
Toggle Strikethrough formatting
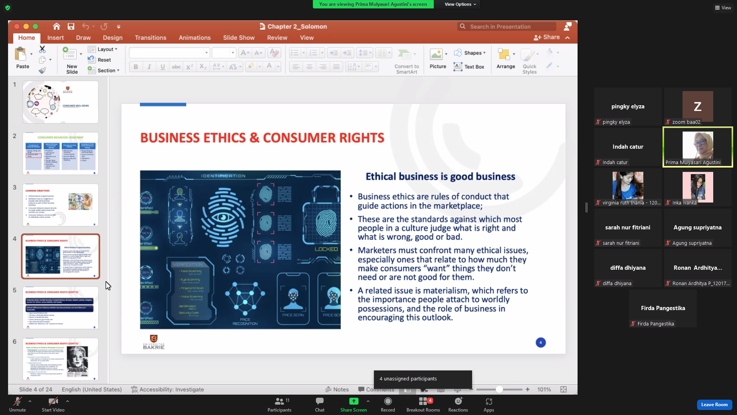[x=176, y=66]
